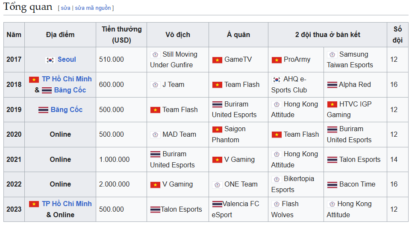Open TP Hồ Chí Minh link in 2018 row
The width and height of the screenshot is (412, 227).
click(67, 79)
